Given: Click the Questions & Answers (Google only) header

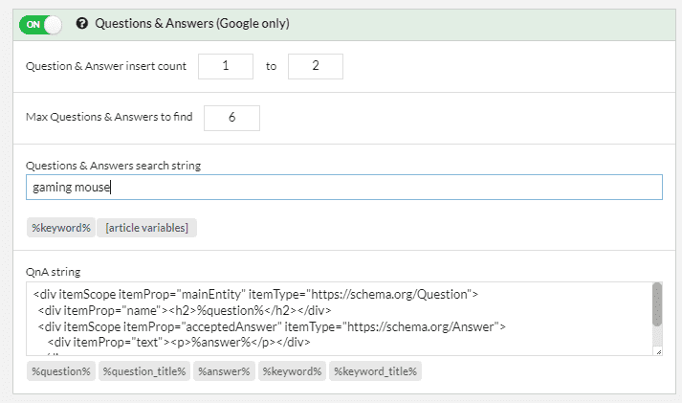Looking at the screenshot, I should [192, 24].
